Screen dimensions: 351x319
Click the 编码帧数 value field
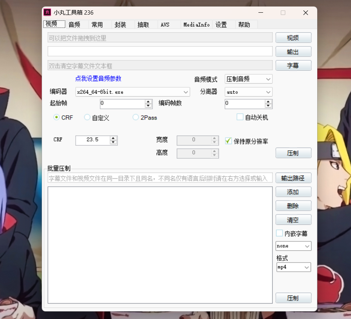[245, 104]
